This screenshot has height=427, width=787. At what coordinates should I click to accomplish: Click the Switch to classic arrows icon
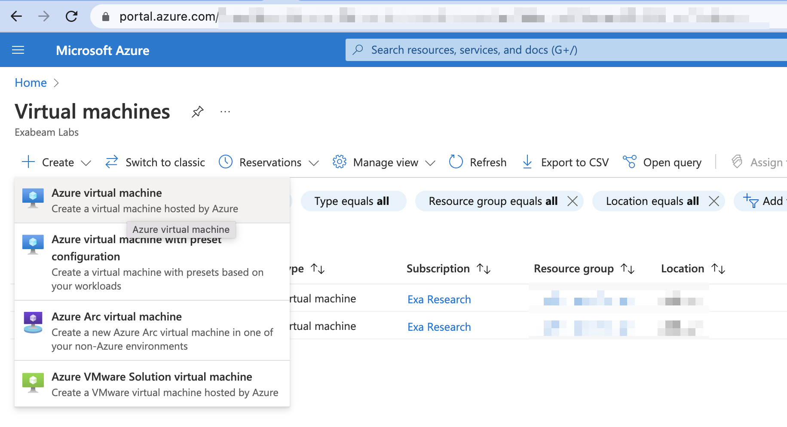[x=112, y=162]
